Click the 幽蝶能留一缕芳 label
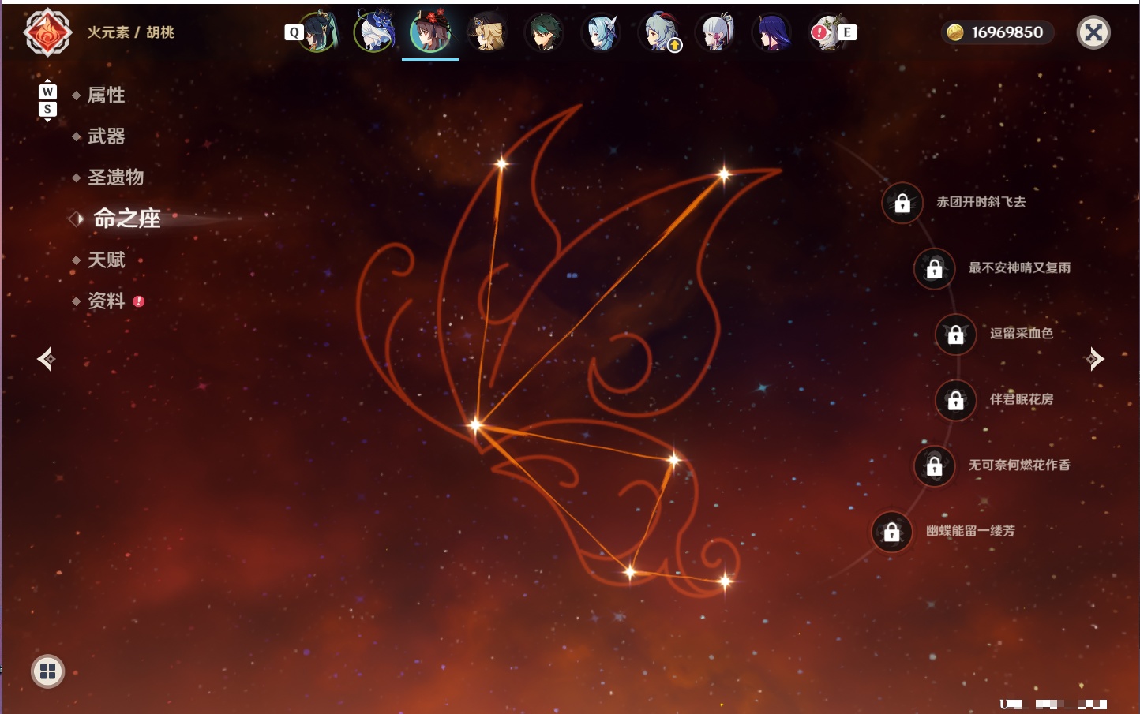Image resolution: width=1140 pixels, height=714 pixels. 970,531
